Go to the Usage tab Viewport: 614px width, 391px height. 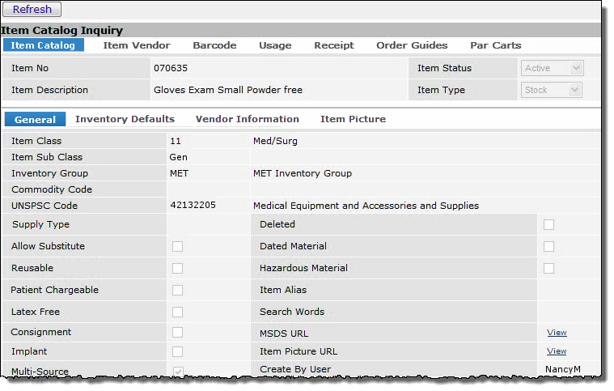point(275,45)
